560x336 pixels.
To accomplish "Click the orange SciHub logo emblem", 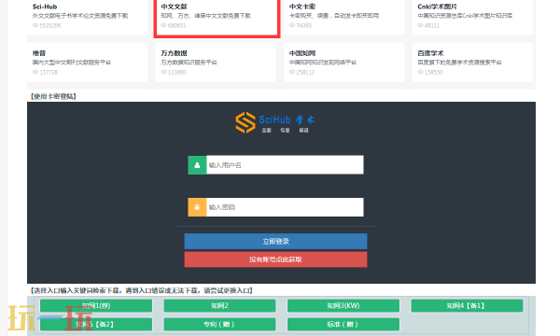I will (x=245, y=122).
